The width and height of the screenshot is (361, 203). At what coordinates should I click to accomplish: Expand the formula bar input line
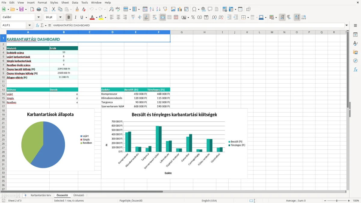pos(347,26)
